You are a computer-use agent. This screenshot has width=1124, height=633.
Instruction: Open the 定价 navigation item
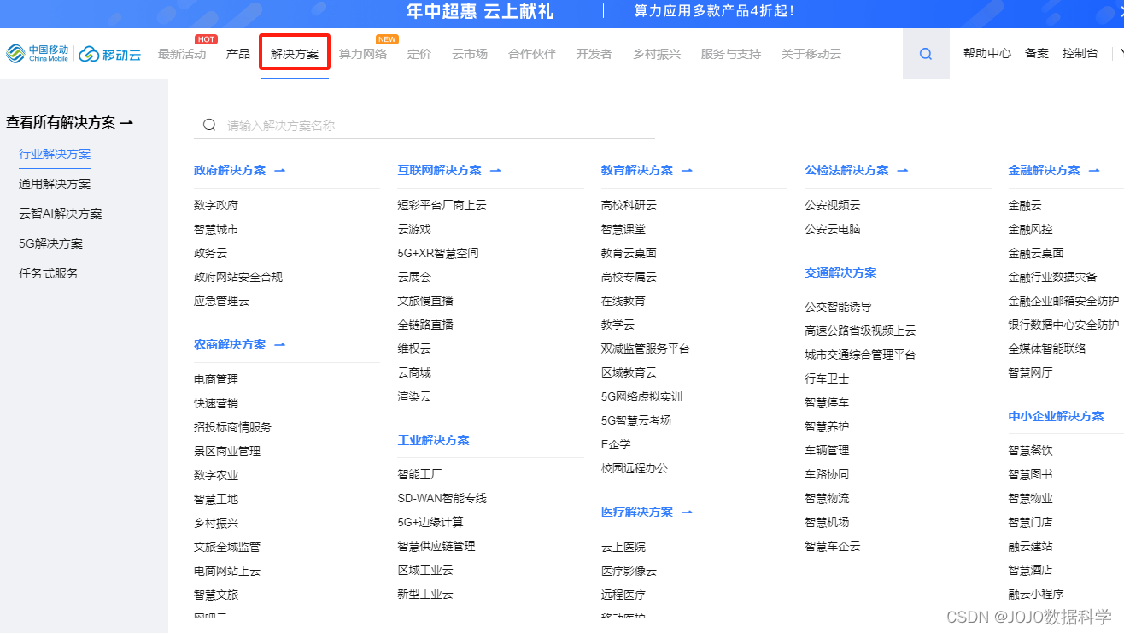(419, 54)
